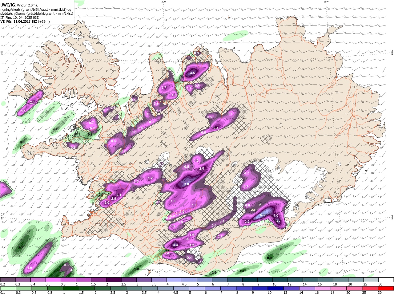Pick the violet 12–14 swatch in lower legend
This screenshot has width=394, height=295.
(291, 288)
